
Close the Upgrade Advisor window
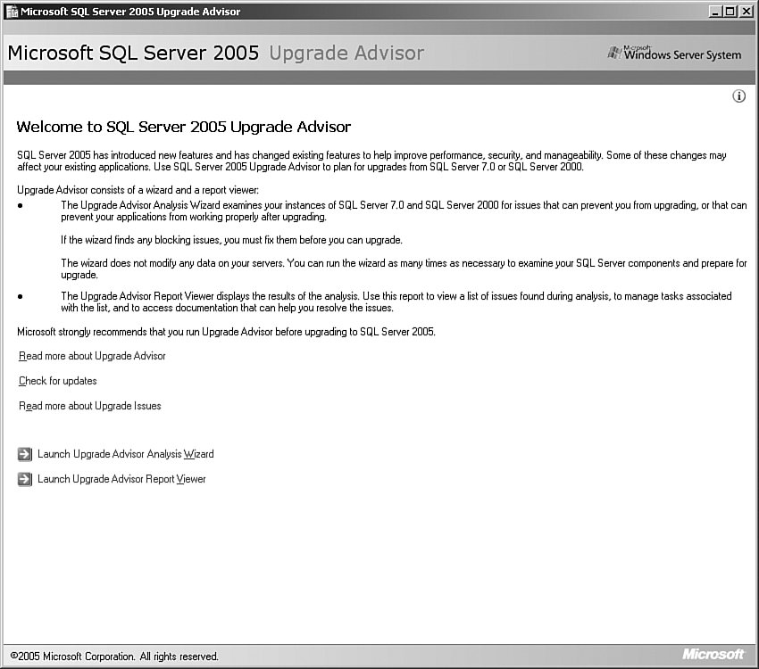point(746,12)
